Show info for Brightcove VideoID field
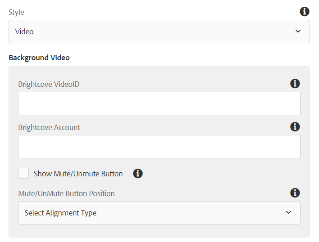Viewport: 319px width, 242px height. pos(295,84)
